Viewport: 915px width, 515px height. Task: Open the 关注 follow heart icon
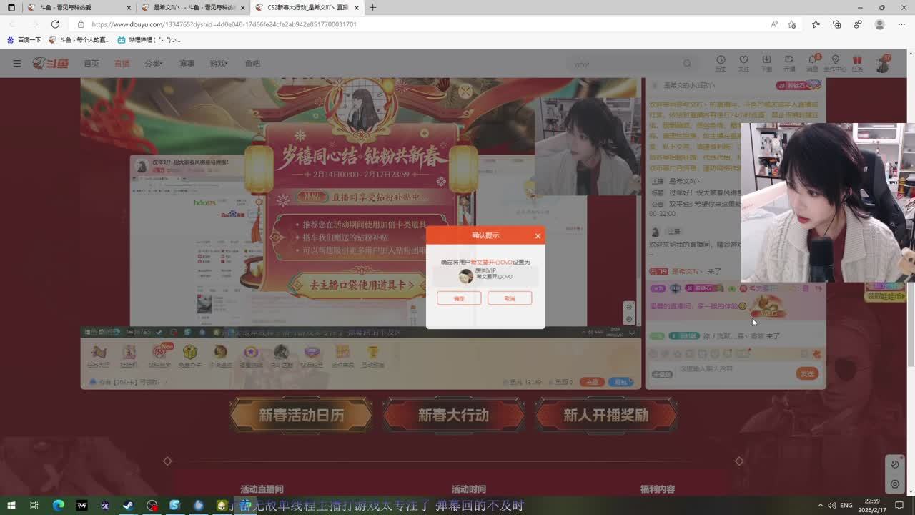(x=743, y=63)
